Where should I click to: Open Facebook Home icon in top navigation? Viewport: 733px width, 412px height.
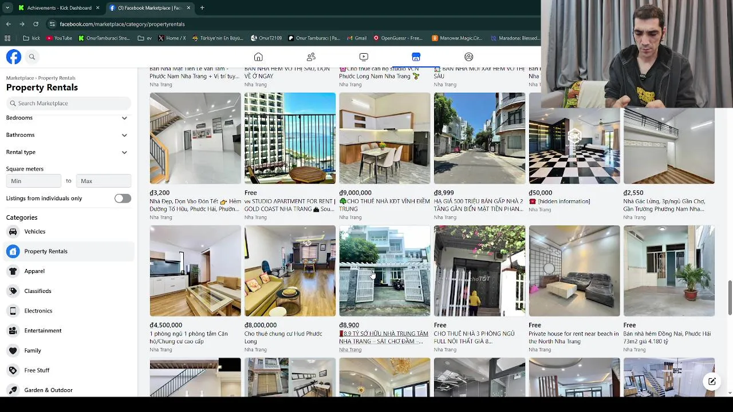[x=258, y=57]
